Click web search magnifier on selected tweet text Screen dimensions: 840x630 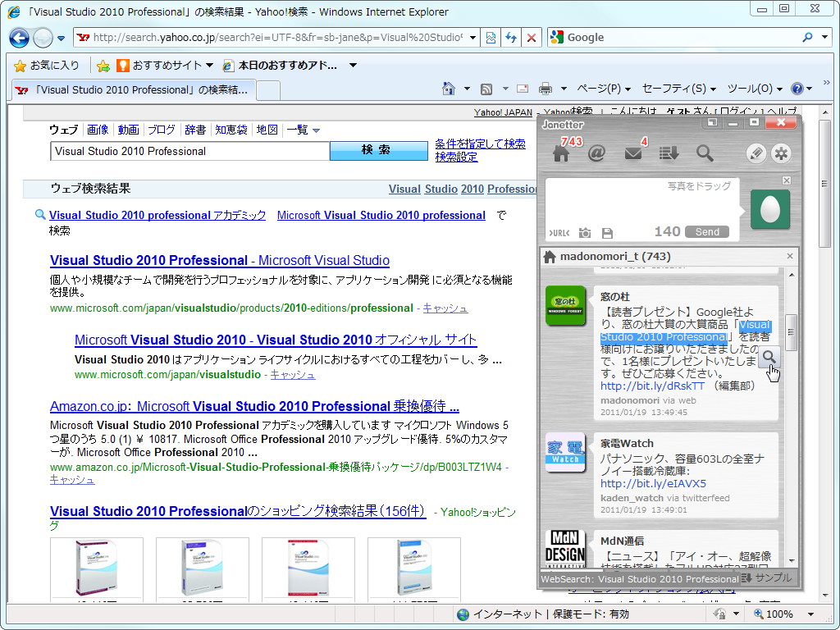click(769, 356)
